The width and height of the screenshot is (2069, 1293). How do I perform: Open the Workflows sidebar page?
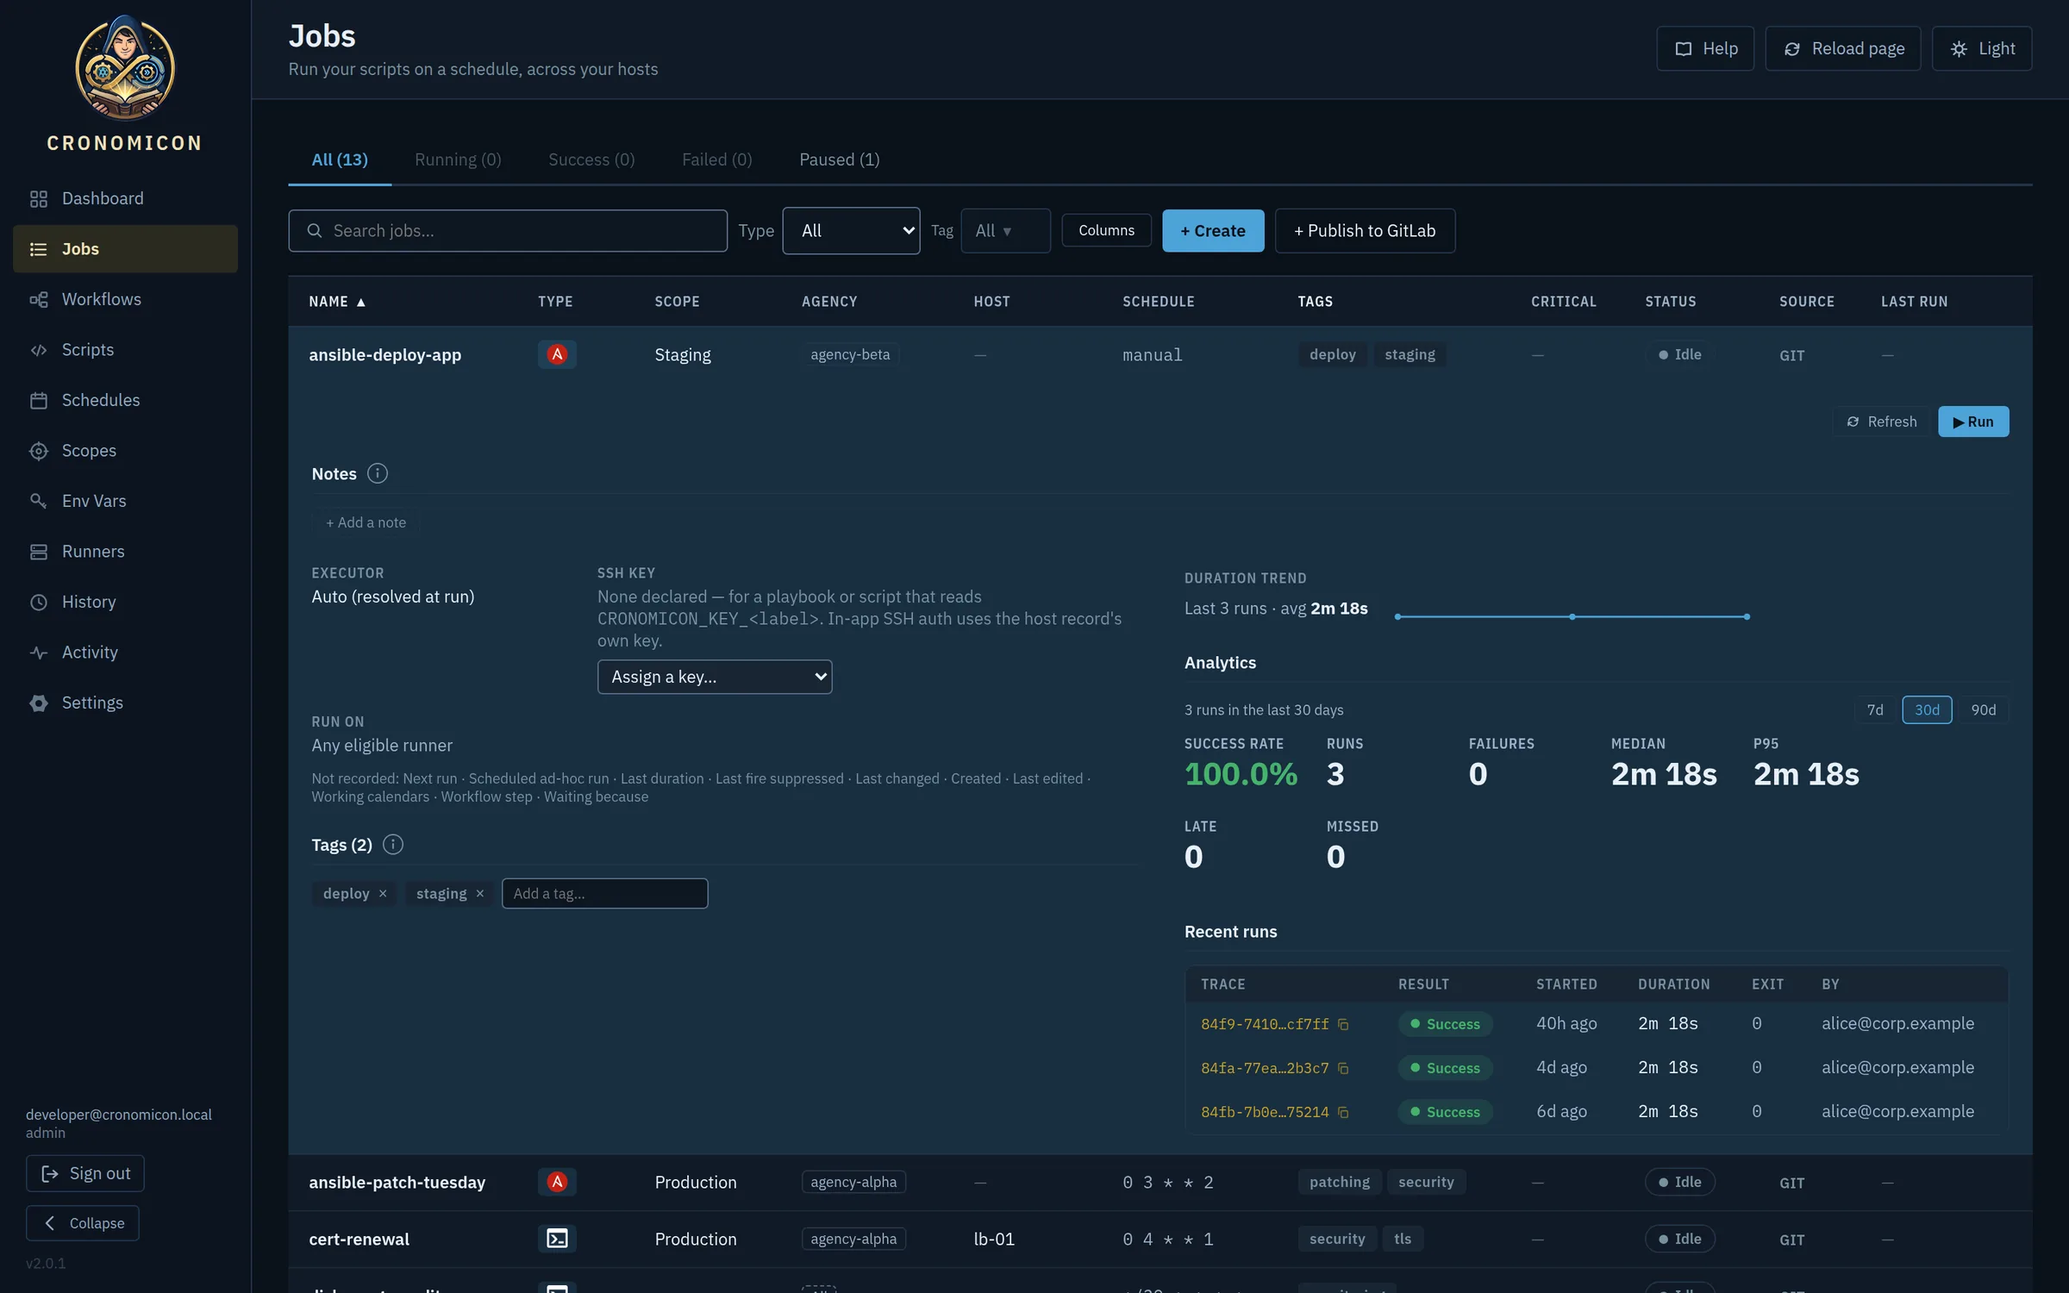click(x=125, y=299)
